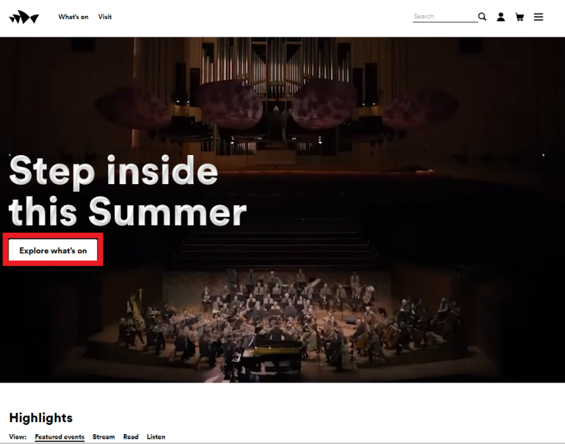Screen dimensions: 565x444
Task: Click the Step inside this Summer headline
Action: point(128,191)
